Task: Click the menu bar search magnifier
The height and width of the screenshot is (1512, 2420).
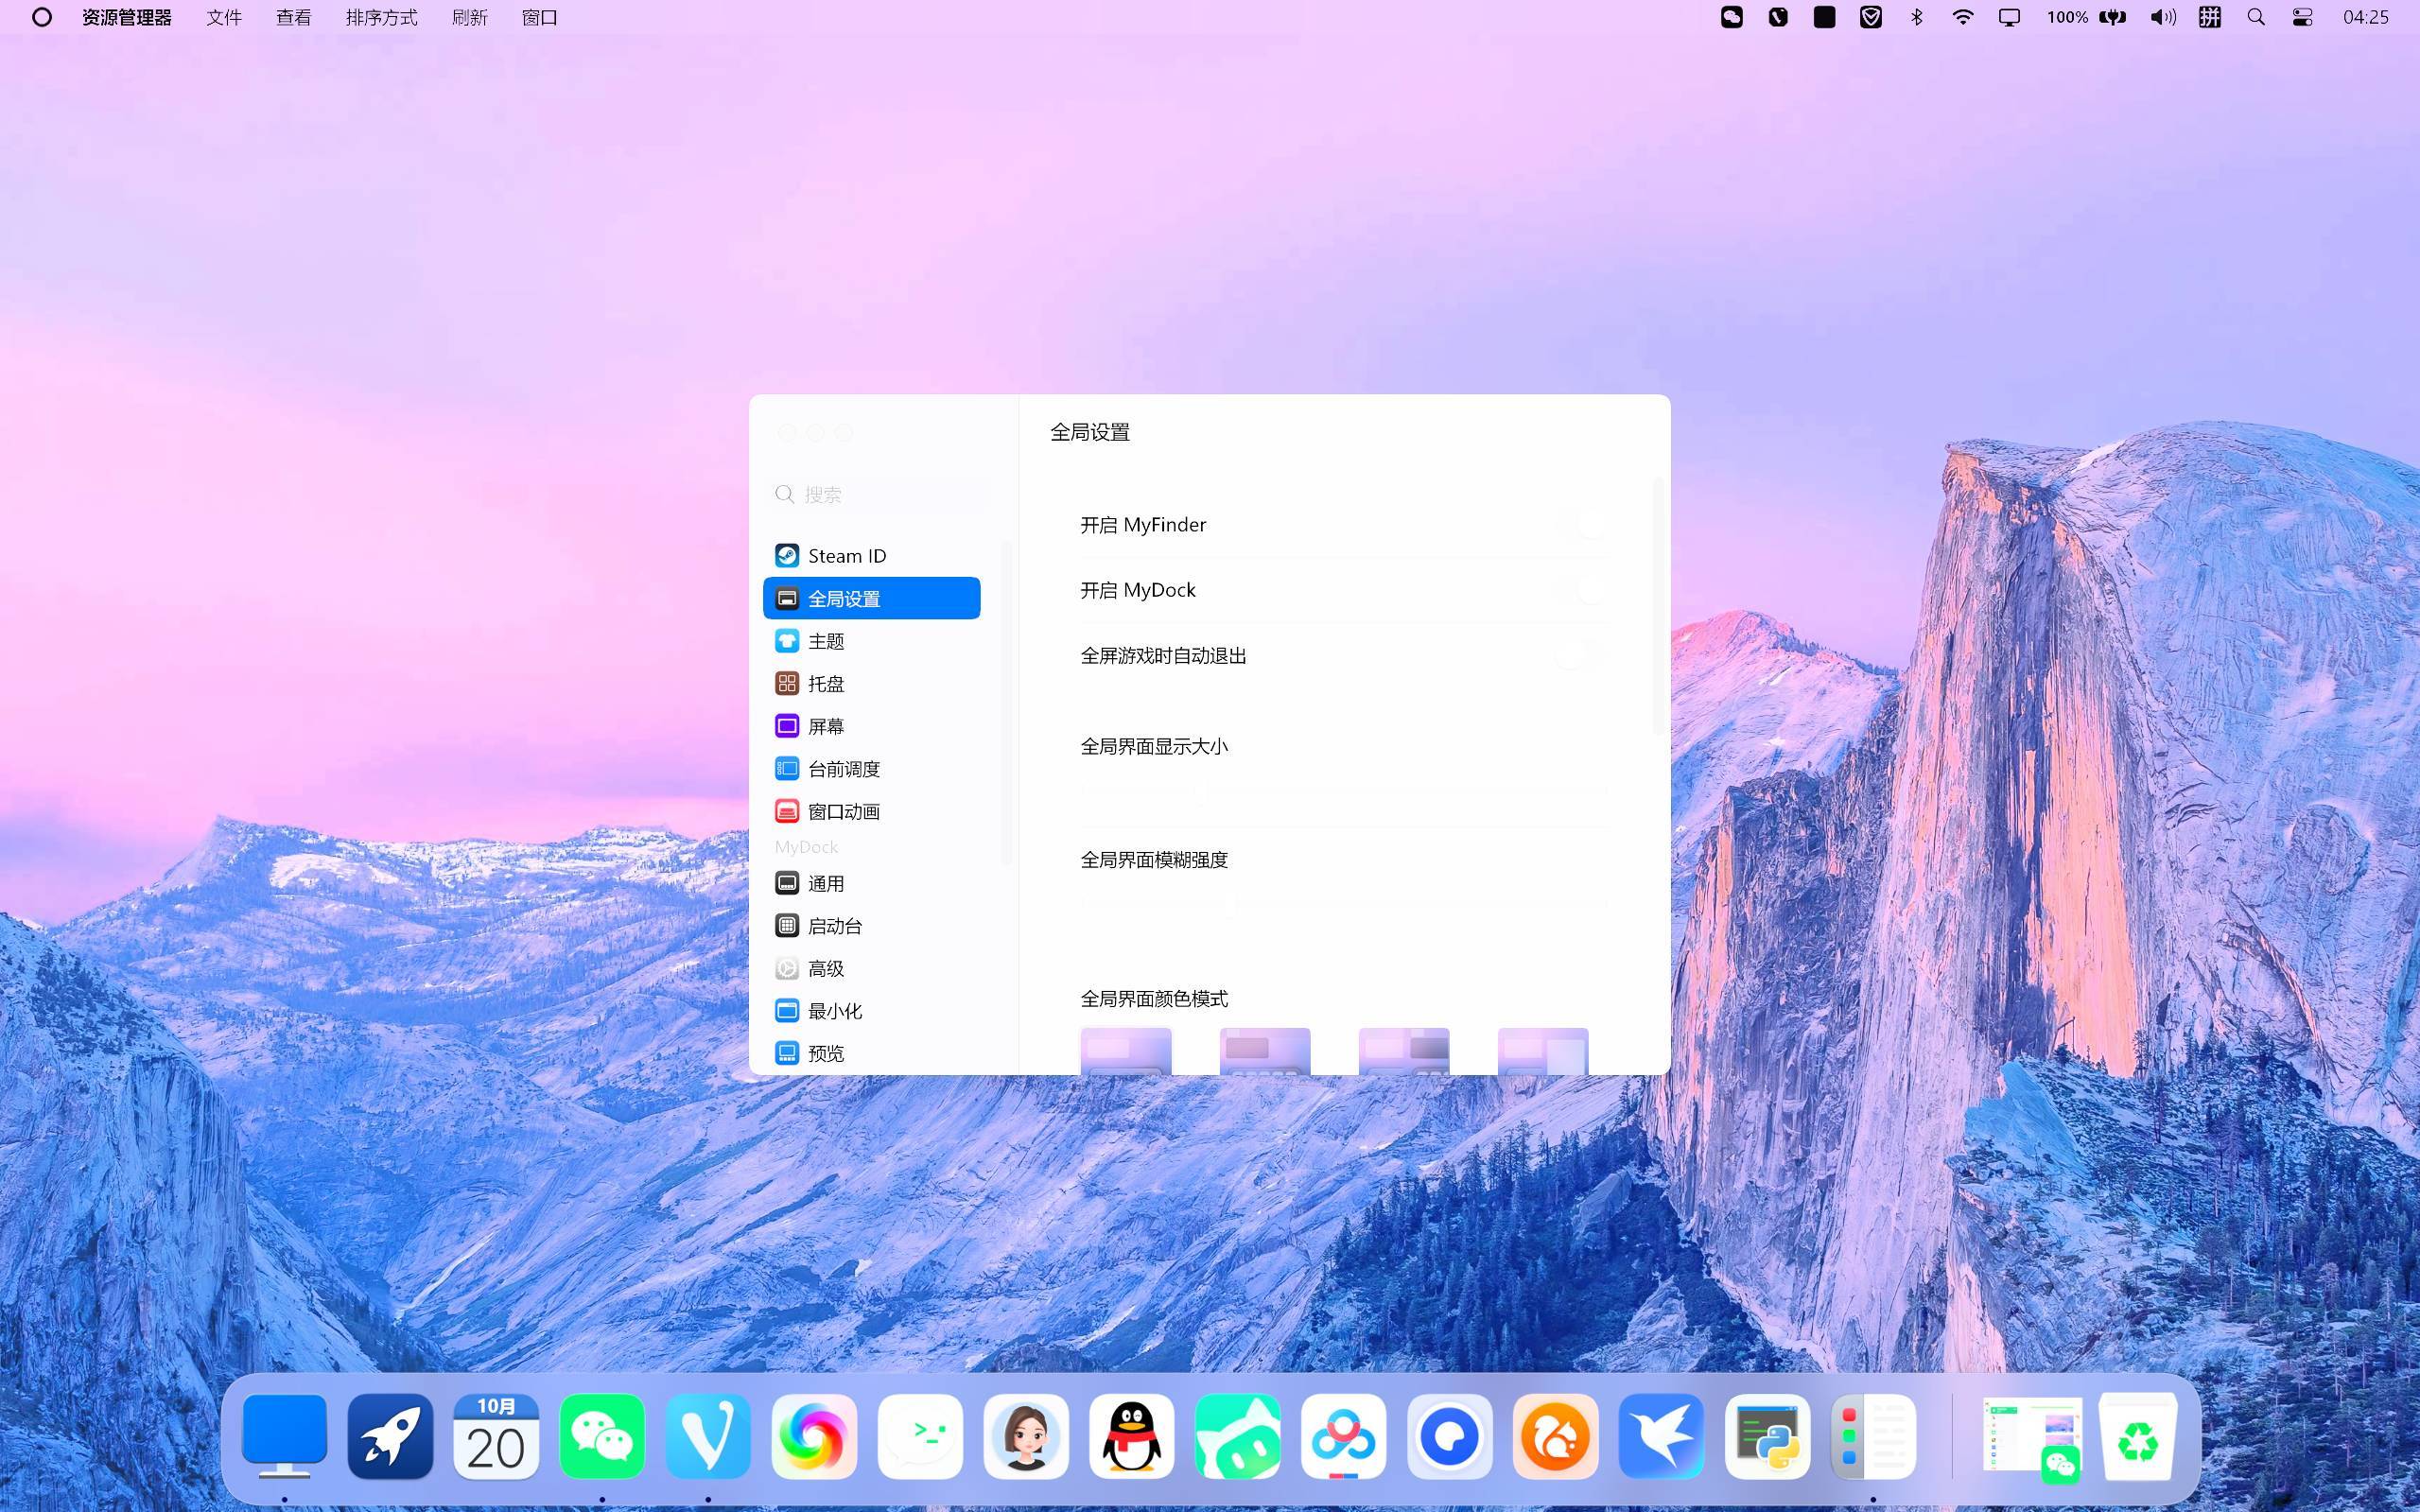Action: tap(2256, 17)
